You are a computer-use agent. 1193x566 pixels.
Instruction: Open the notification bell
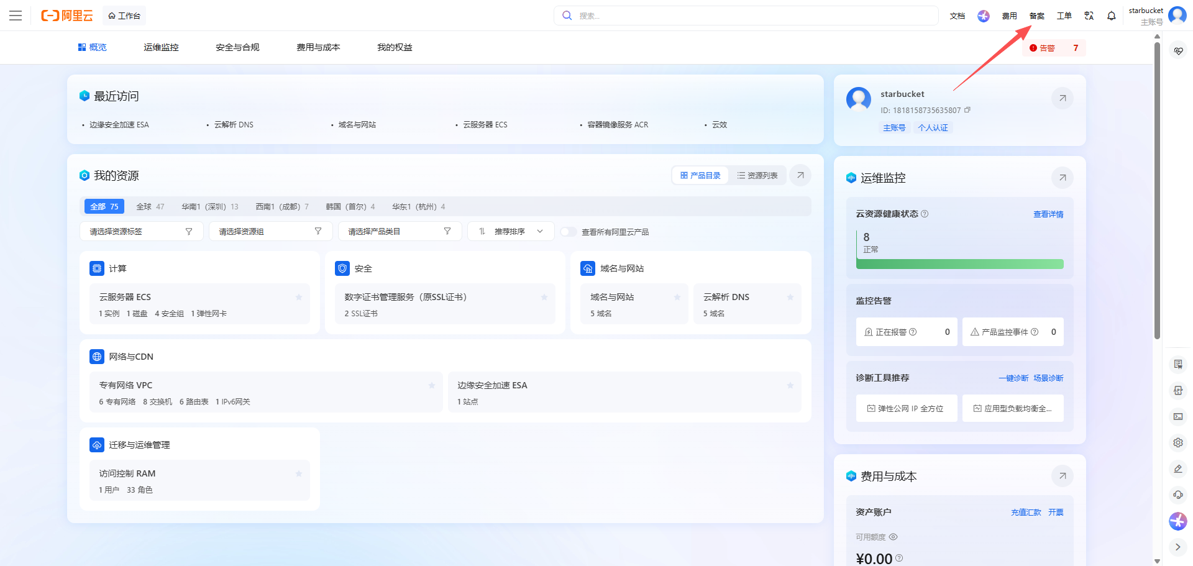tap(1112, 16)
